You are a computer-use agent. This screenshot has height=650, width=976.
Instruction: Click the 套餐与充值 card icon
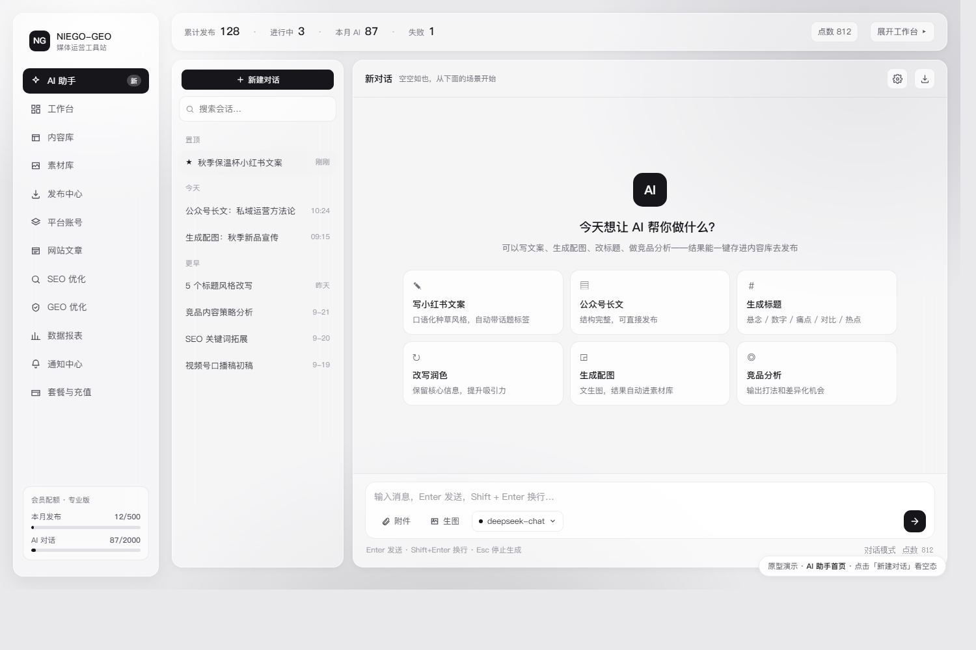pyautogui.click(x=36, y=393)
